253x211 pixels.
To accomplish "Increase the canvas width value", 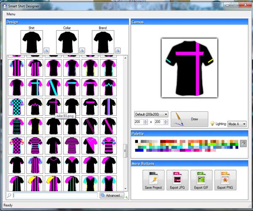I will 145,121.
